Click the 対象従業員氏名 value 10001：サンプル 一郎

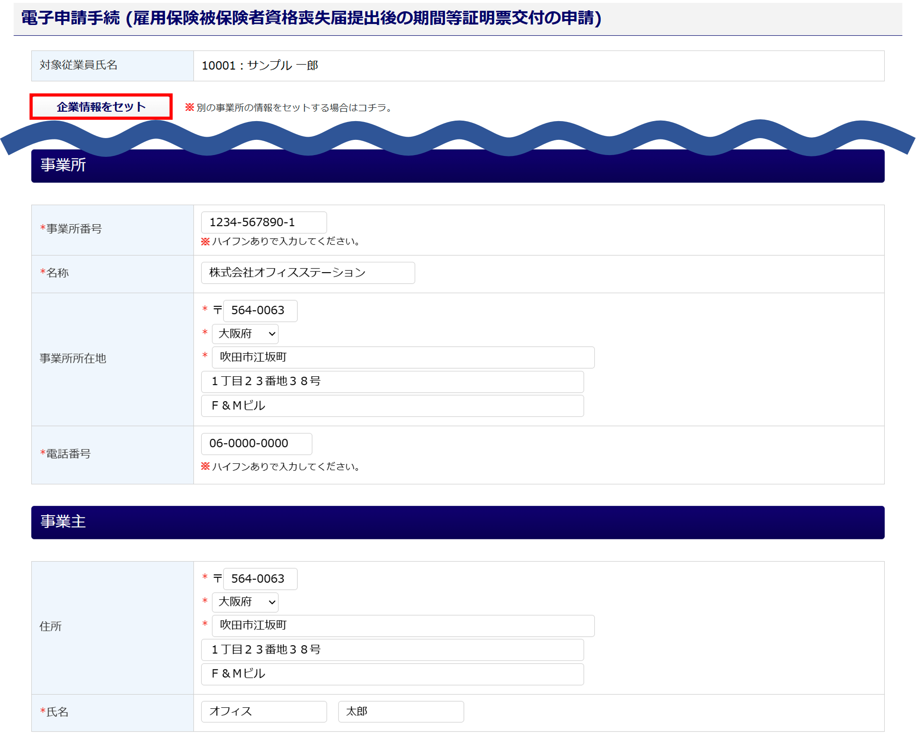pos(260,66)
